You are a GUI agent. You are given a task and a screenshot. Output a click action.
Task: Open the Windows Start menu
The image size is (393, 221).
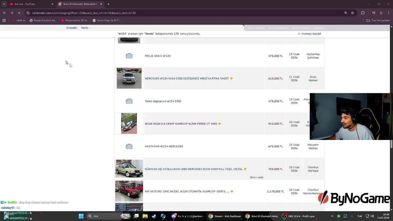coord(81,216)
